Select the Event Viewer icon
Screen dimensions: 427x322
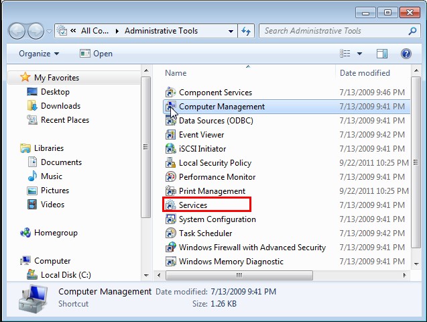(171, 135)
